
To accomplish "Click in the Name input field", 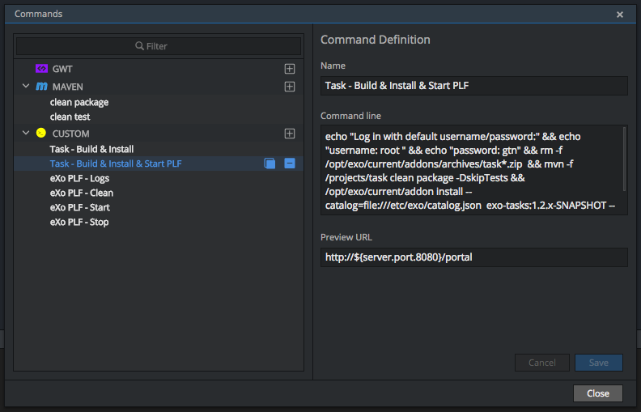I will pyautogui.click(x=474, y=86).
